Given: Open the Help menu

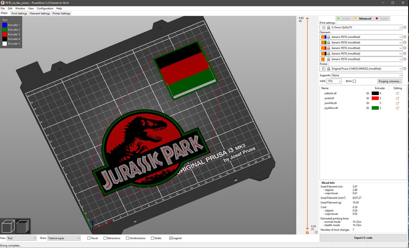Looking at the screenshot, I should coord(59,8).
